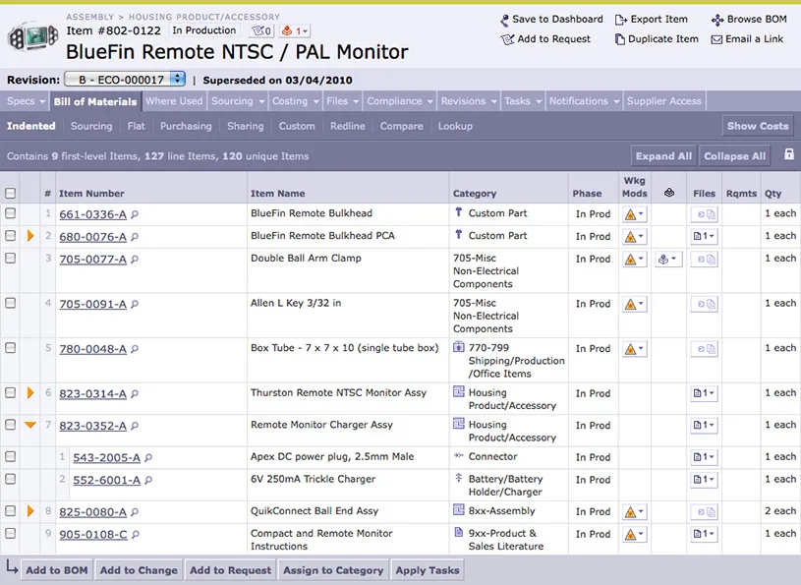Click the Apply Tasks button
This screenshot has width=801, height=585.
point(428,569)
